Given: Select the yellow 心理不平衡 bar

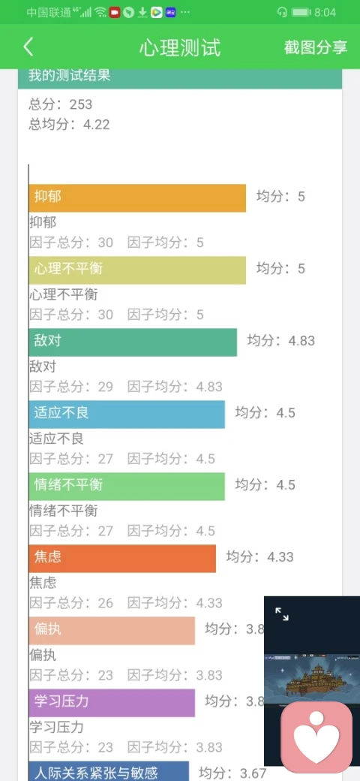Looking at the screenshot, I should pyautogui.click(x=137, y=270).
